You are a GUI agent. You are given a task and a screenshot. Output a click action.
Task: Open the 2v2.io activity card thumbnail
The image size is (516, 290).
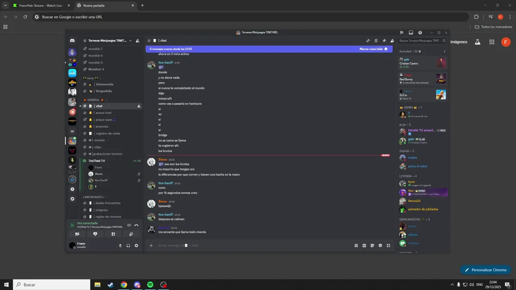click(441, 95)
